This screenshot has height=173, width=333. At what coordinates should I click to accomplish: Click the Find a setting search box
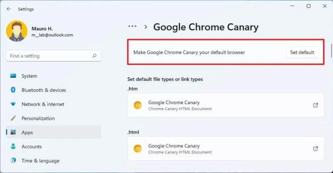click(x=54, y=56)
